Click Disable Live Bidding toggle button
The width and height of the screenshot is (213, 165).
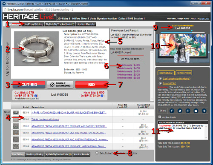click(x=60, y=85)
